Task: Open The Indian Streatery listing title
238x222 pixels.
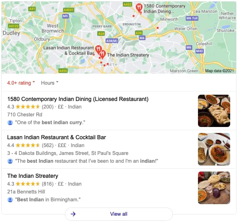Action: [x=33, y=176]
